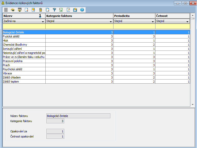This screenshot has width=197, height=148.
Task: Click the notepad with pencil icon
Action: [x=68, y=10]
